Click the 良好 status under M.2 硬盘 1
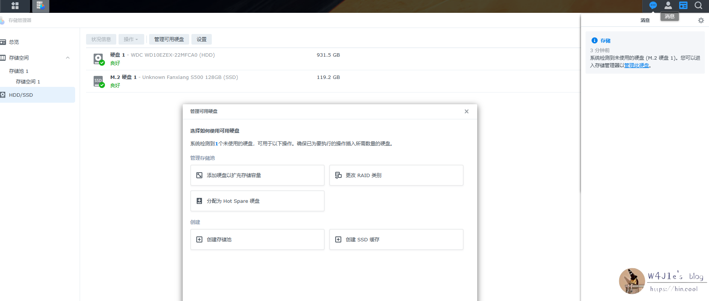709x301 pixels. 115,85
